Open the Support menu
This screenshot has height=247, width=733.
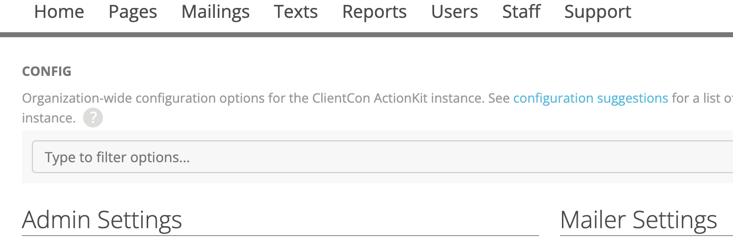click(598, 12)
